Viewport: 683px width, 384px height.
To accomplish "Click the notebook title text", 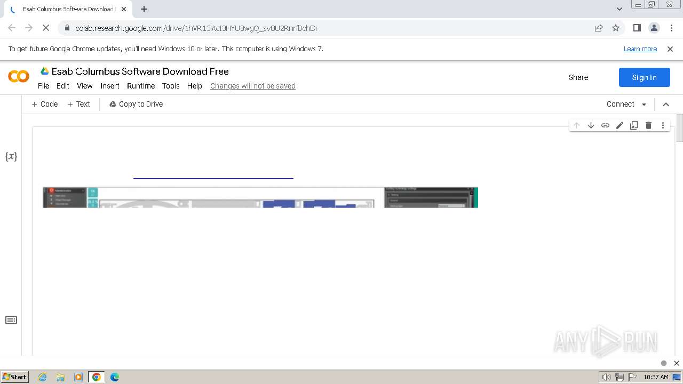I will (140, 71).
